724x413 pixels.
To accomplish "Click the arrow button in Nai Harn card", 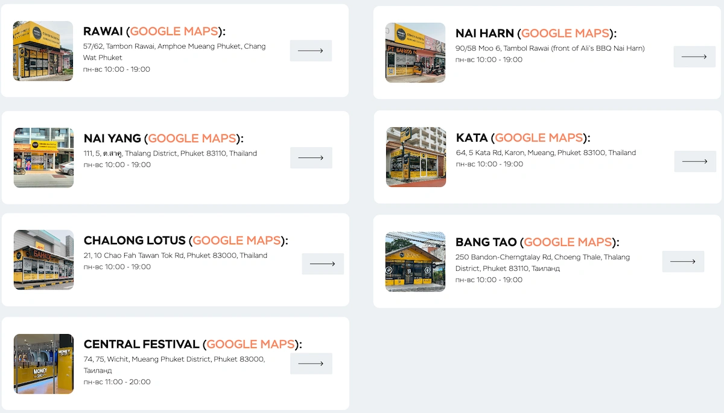I will [x=694, y=57].
